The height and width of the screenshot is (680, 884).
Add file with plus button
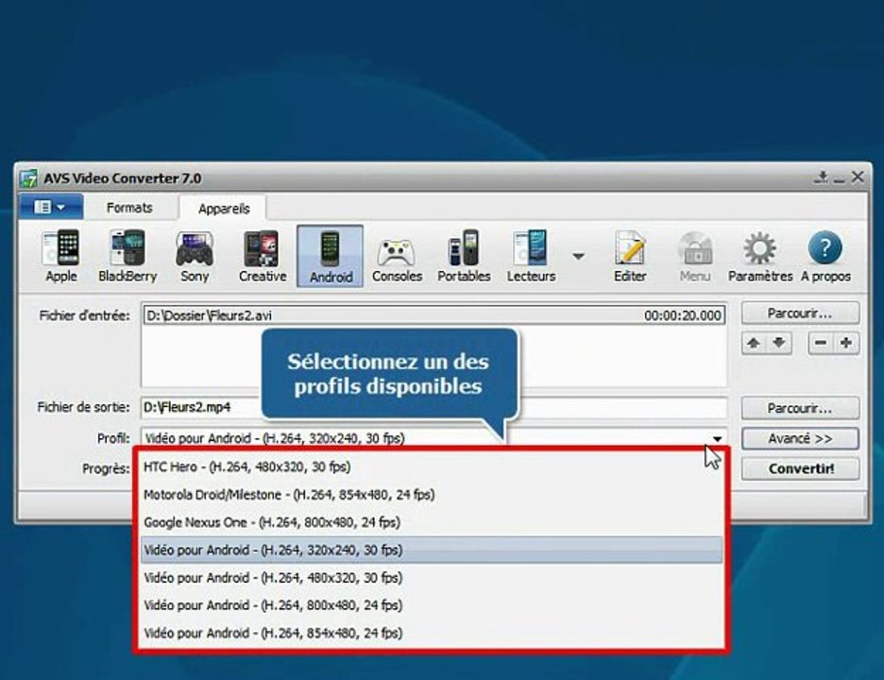[846, 342]
